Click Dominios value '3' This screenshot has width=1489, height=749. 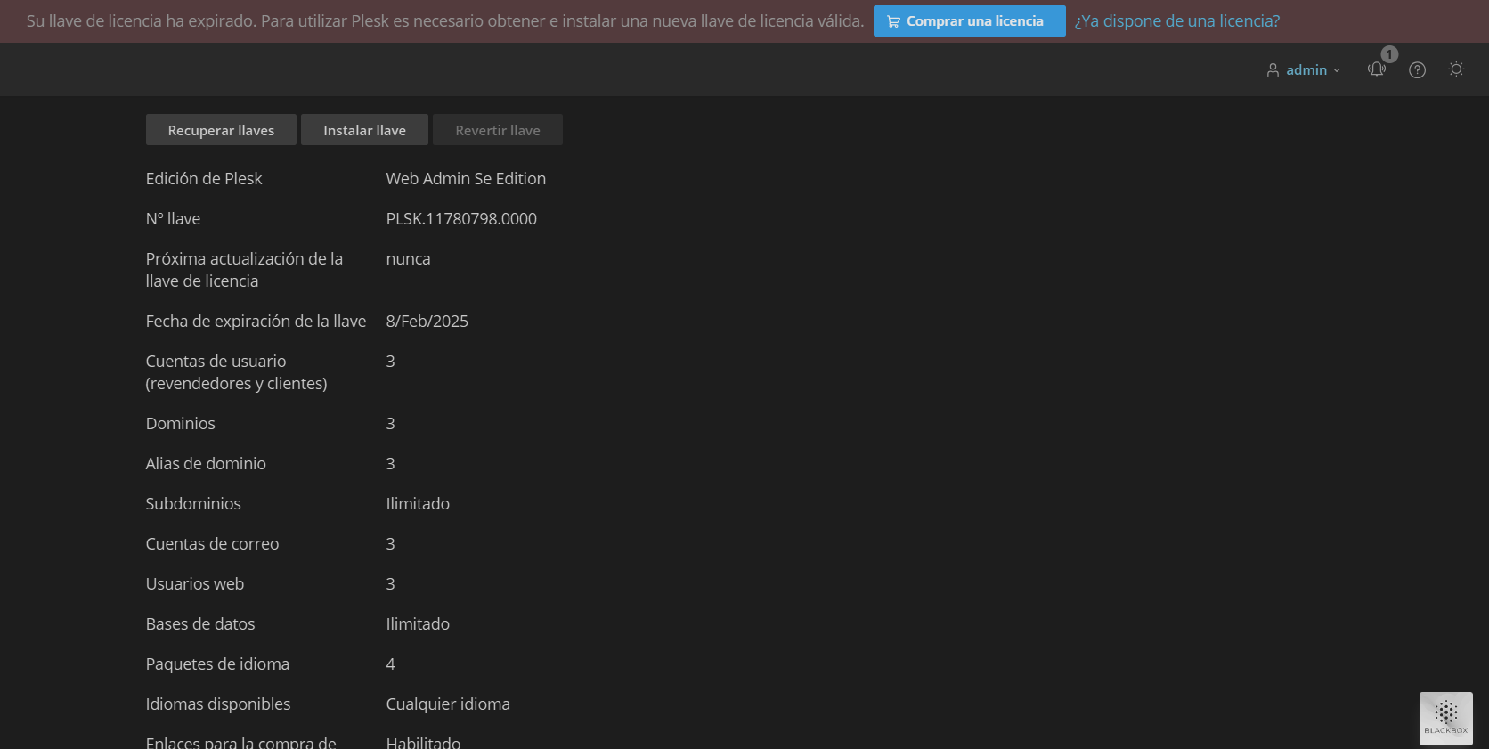click(390, 423)
